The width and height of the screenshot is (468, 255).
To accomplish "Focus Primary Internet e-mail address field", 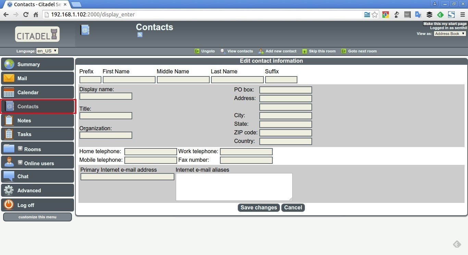I will pyautogui.click(x=127, y=177).
